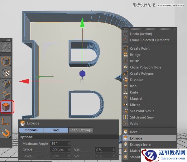Screen dimensions: 187x162
Task: Click the green Y-axis arrow handle
Action: [82, 23]
